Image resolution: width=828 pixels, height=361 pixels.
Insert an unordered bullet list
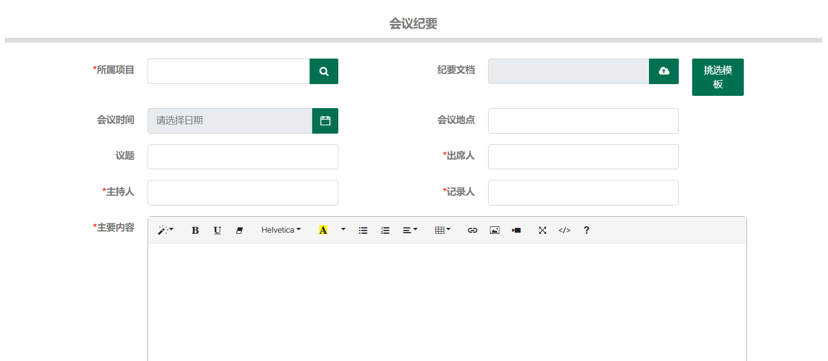(363, 230)
